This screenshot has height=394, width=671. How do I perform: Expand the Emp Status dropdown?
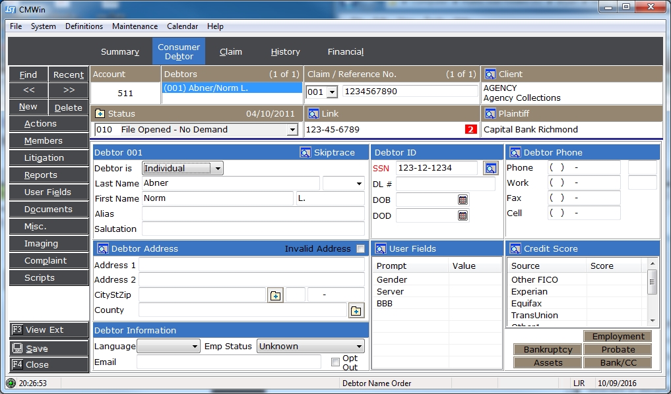359,347
